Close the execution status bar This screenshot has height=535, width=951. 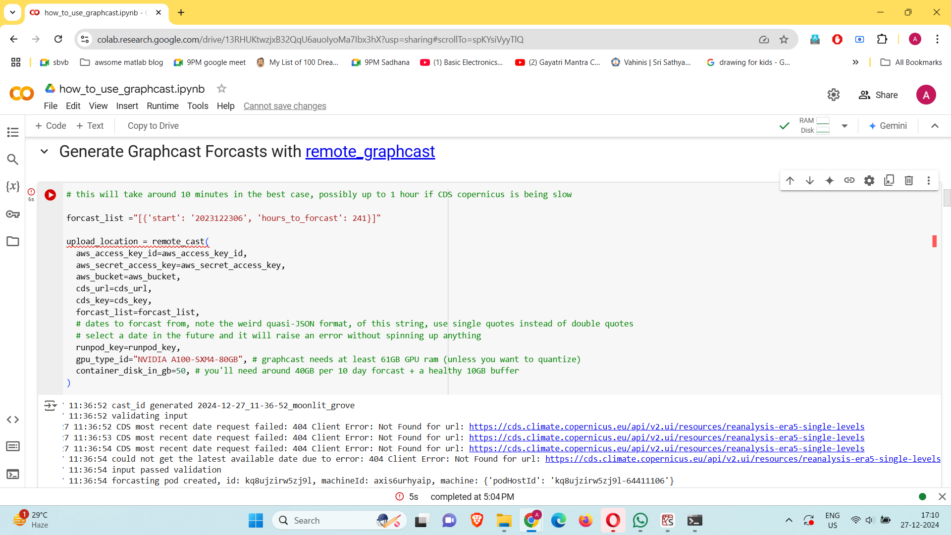coord(942,496)
